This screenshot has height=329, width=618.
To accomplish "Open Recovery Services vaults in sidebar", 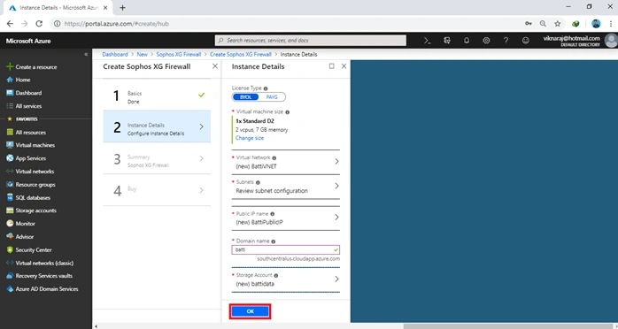I will [40, 276].
